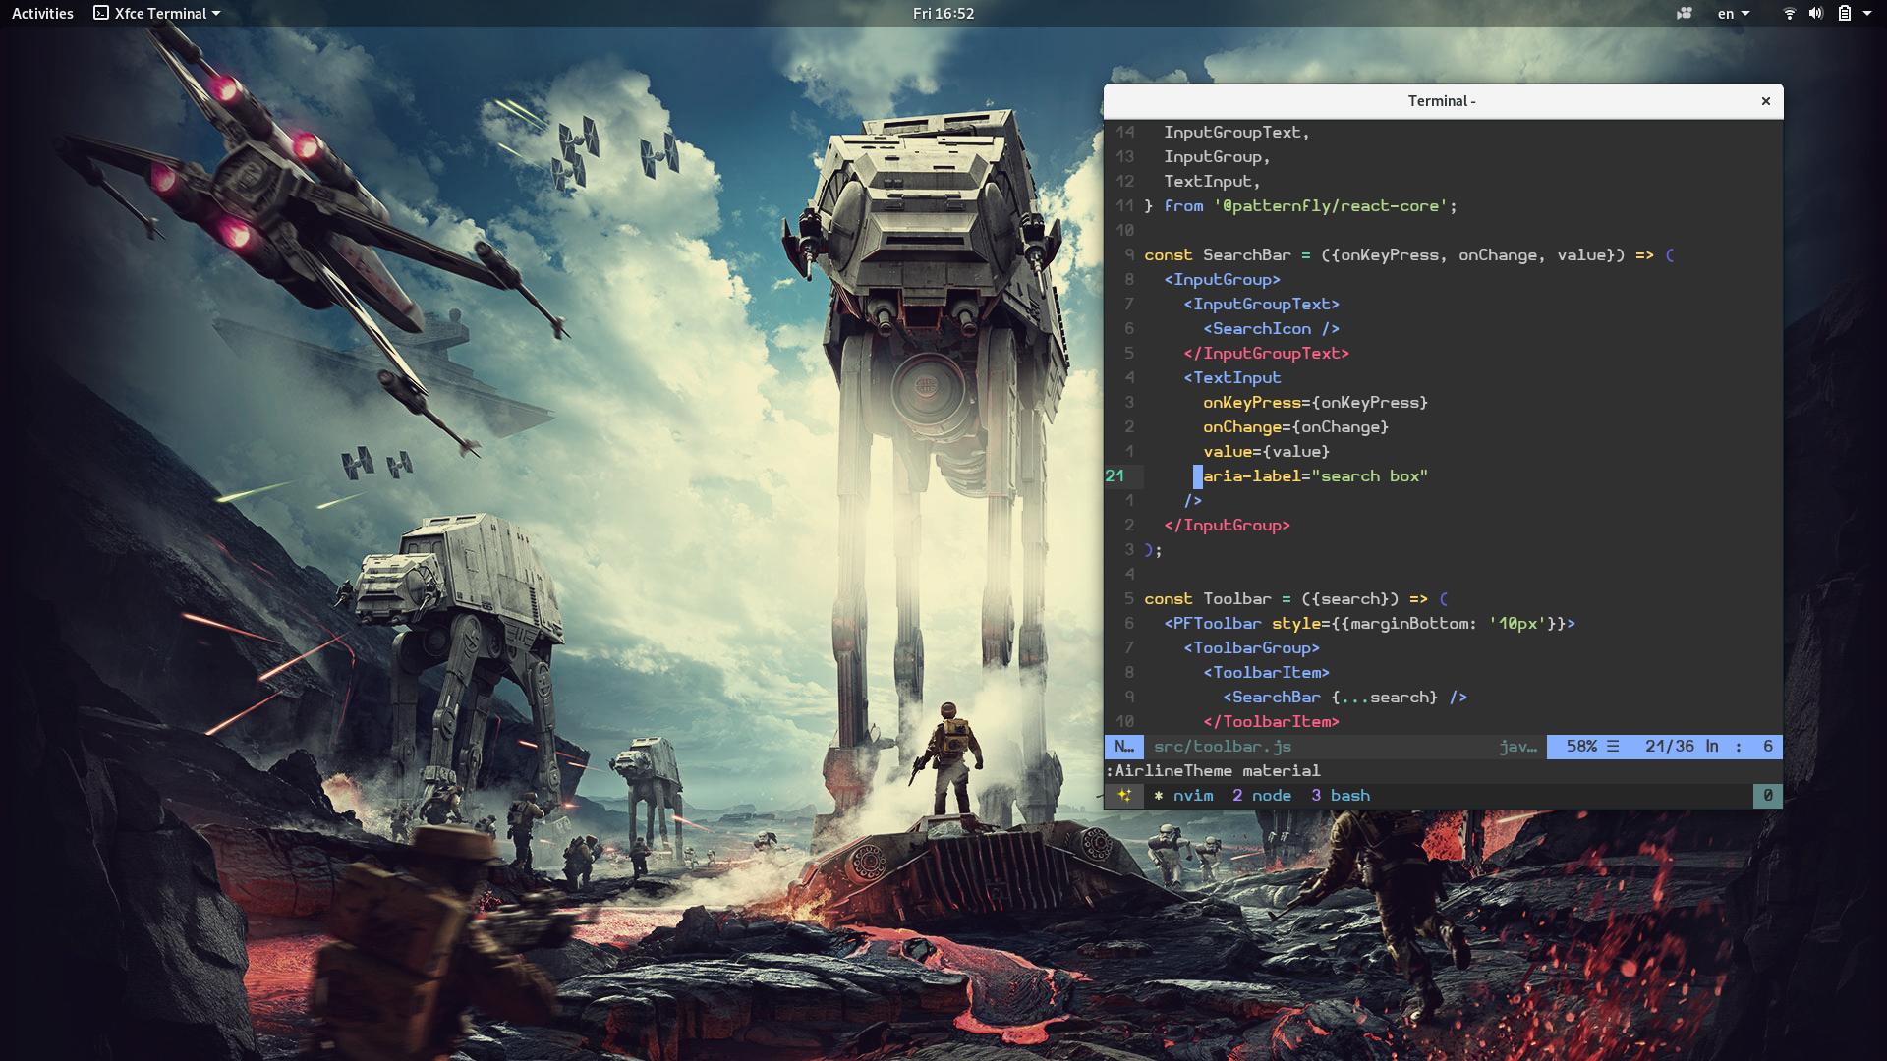Click the battery indicator icon
The image size is (1887, 1061).
pos(1844,13)
